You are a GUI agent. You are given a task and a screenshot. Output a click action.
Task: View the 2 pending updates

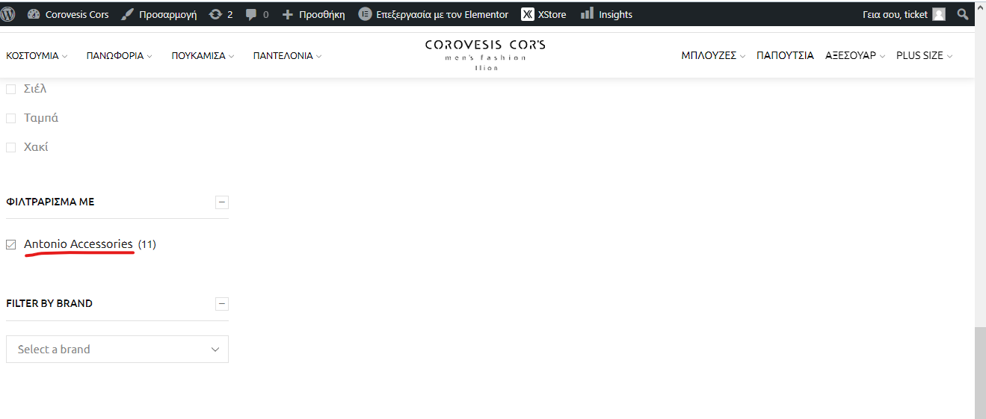221,14
